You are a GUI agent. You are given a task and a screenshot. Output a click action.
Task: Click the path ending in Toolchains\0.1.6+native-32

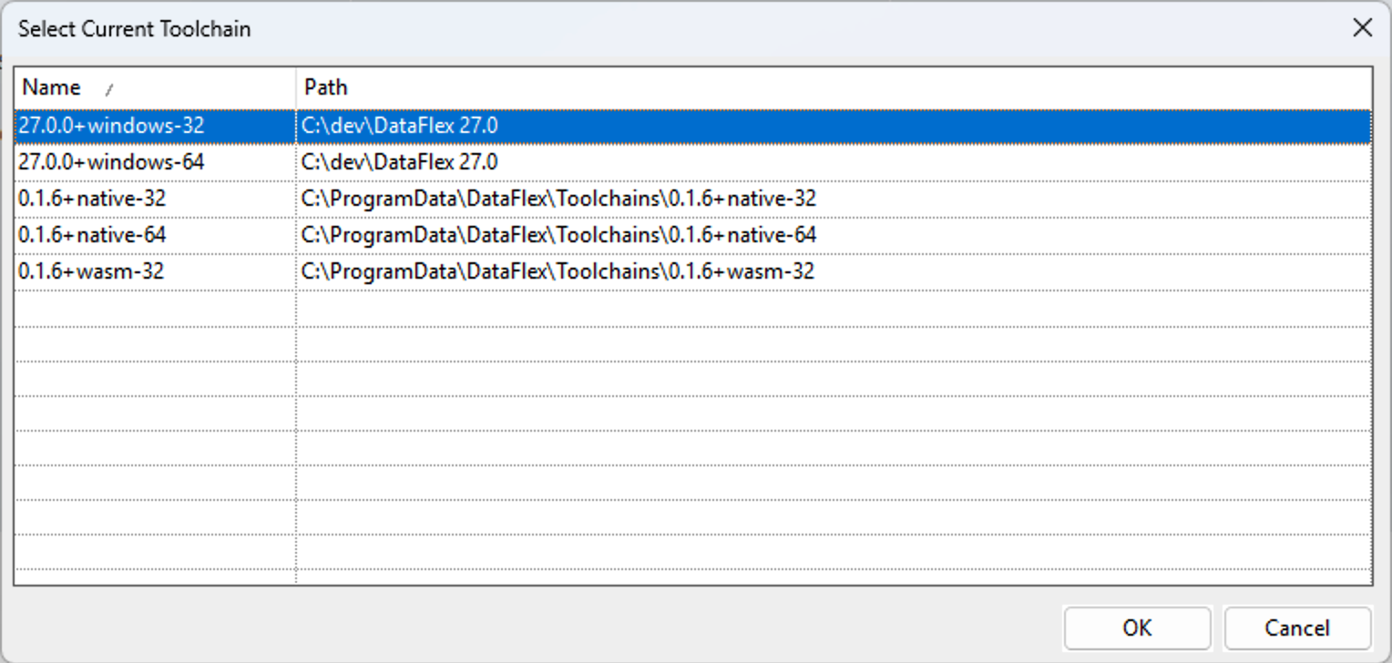(558, 199)
